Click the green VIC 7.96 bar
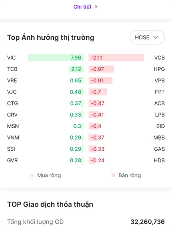 coord(55,58)
